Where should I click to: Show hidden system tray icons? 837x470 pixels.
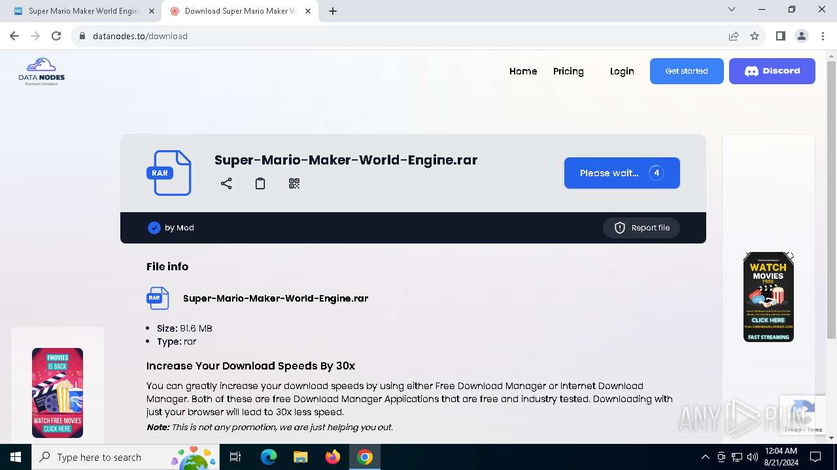(705, 457)
